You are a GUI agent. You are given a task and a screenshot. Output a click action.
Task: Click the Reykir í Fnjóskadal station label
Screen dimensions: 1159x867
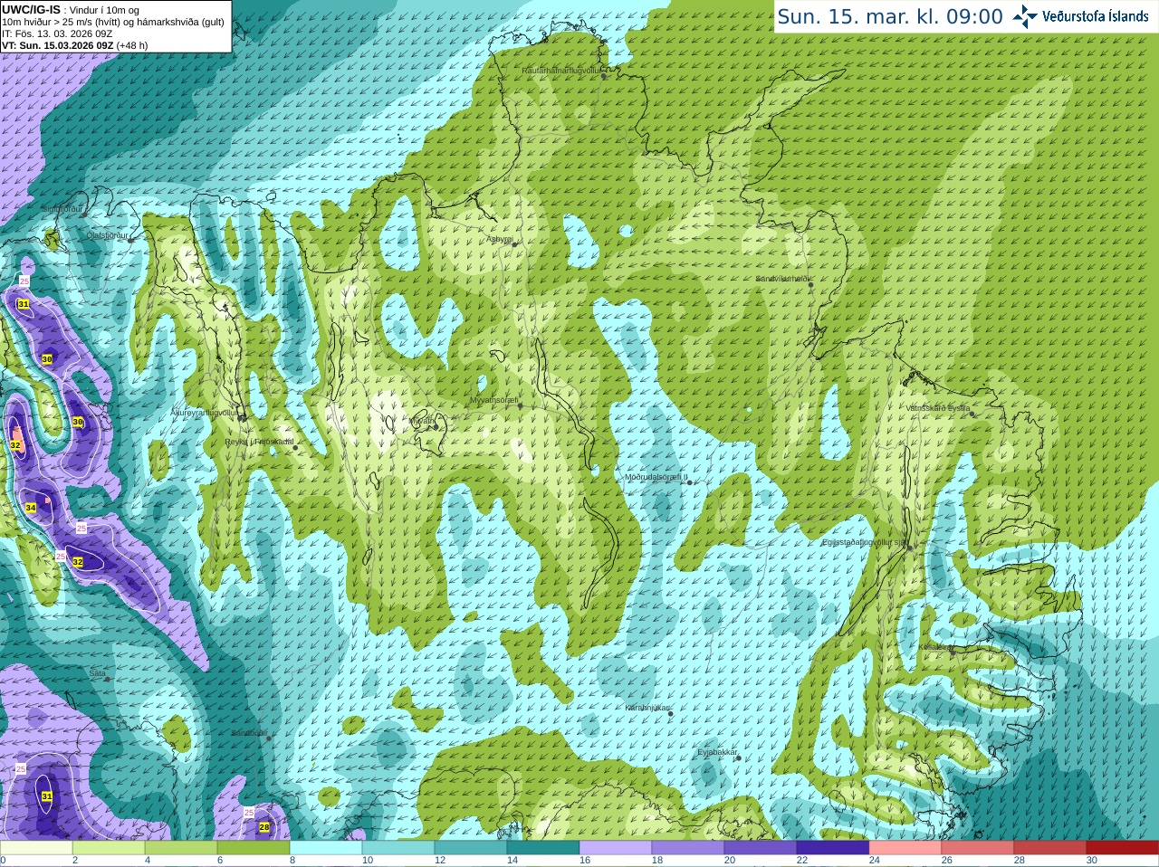260,442
